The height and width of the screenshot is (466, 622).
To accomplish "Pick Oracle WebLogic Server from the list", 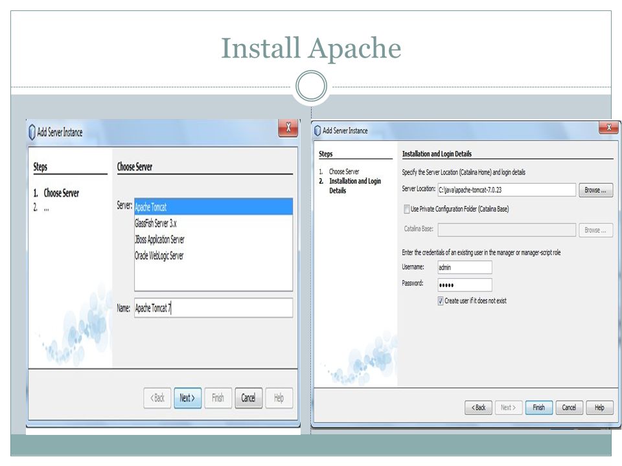I will (x=159, y=256).
